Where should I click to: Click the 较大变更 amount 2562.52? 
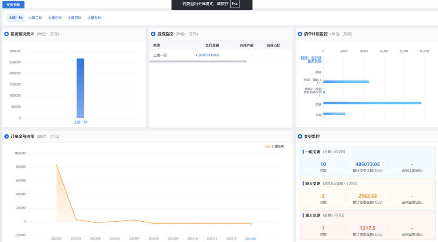point(367,196)
